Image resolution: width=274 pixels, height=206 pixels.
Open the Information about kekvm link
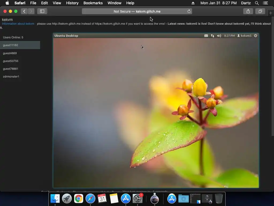[x=18, y=24]
